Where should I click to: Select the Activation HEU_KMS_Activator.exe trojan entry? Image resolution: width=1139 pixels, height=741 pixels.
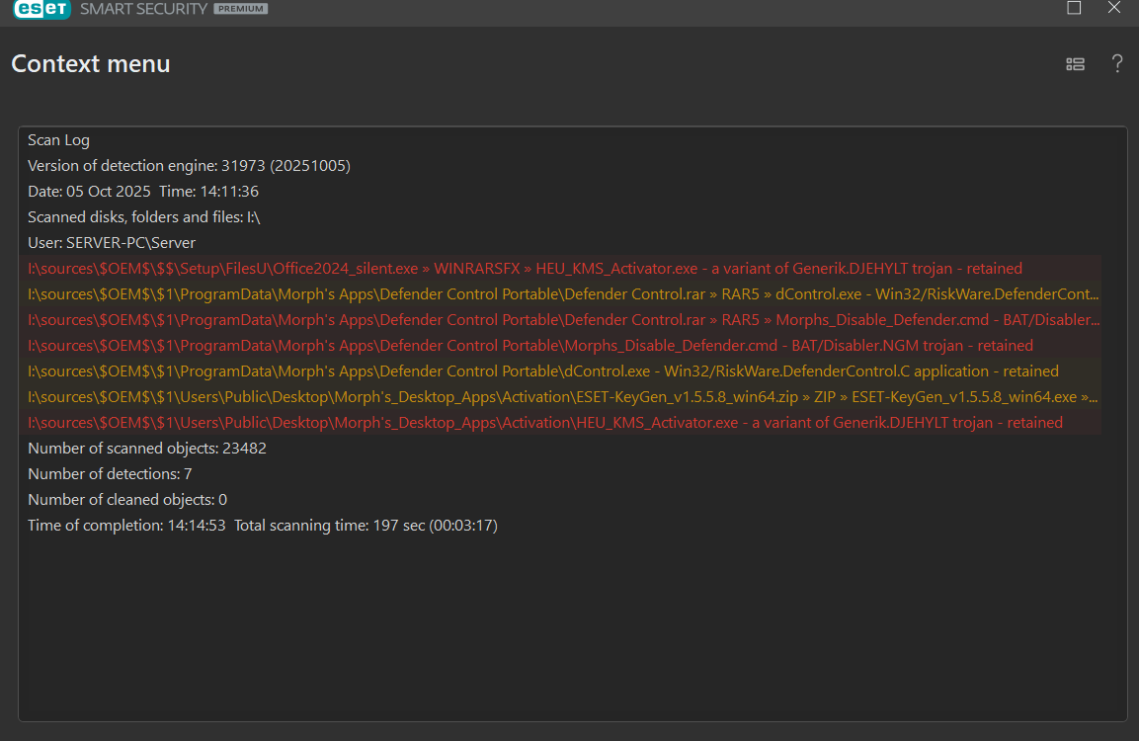click(545, 423)
